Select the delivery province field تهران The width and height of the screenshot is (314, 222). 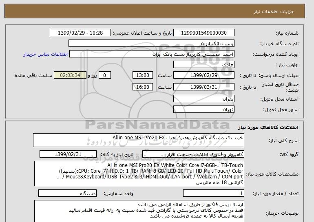tap(203, 99)
